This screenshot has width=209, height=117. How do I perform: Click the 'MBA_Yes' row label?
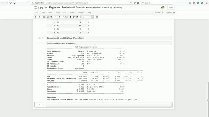click(50, 81)
